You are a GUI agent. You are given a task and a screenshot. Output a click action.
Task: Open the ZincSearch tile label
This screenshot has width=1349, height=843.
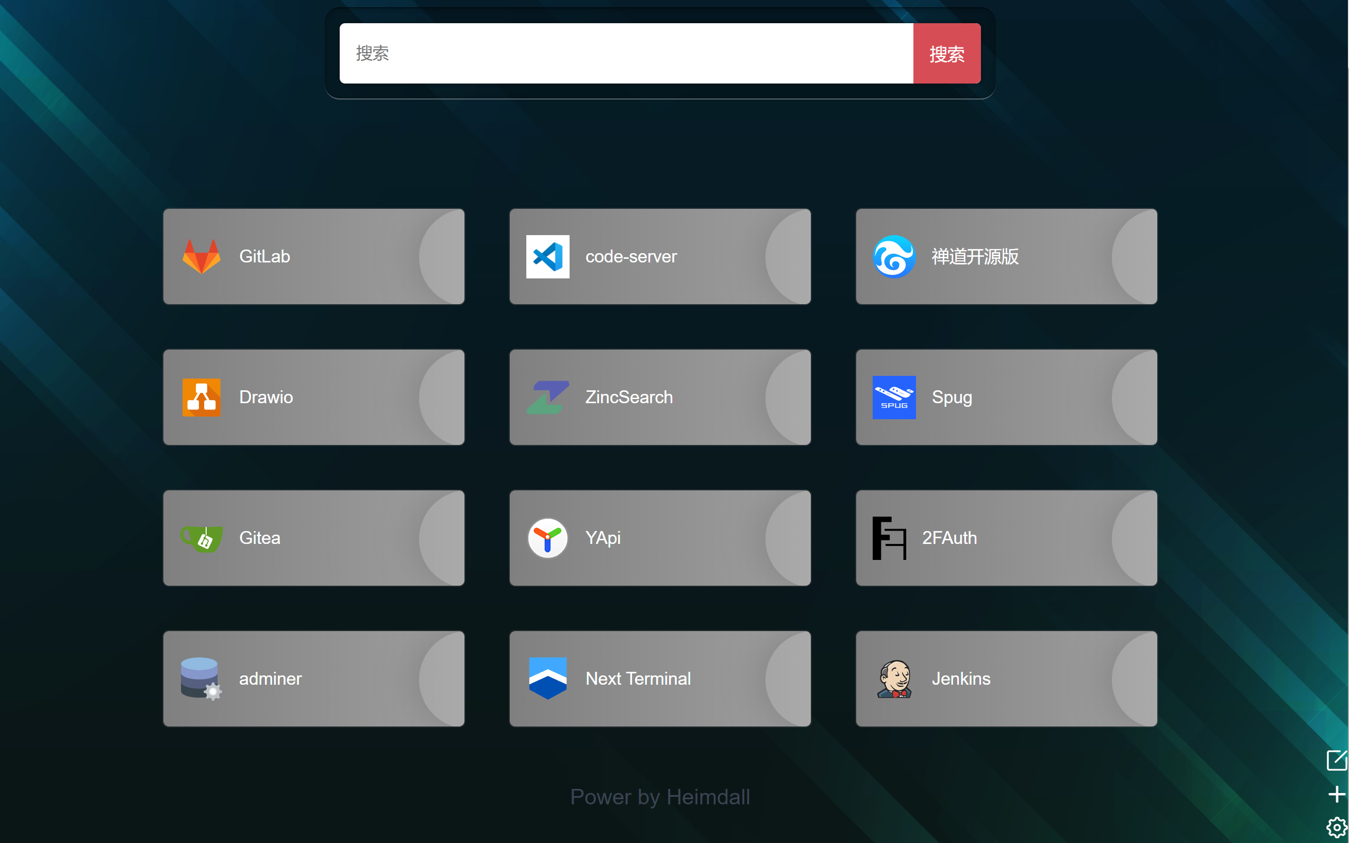coord(629,398)
